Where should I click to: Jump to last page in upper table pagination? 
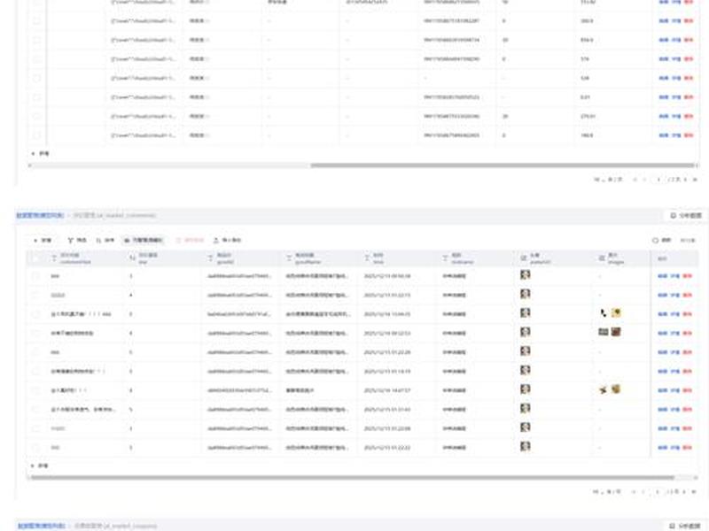[x=695, y=180]
